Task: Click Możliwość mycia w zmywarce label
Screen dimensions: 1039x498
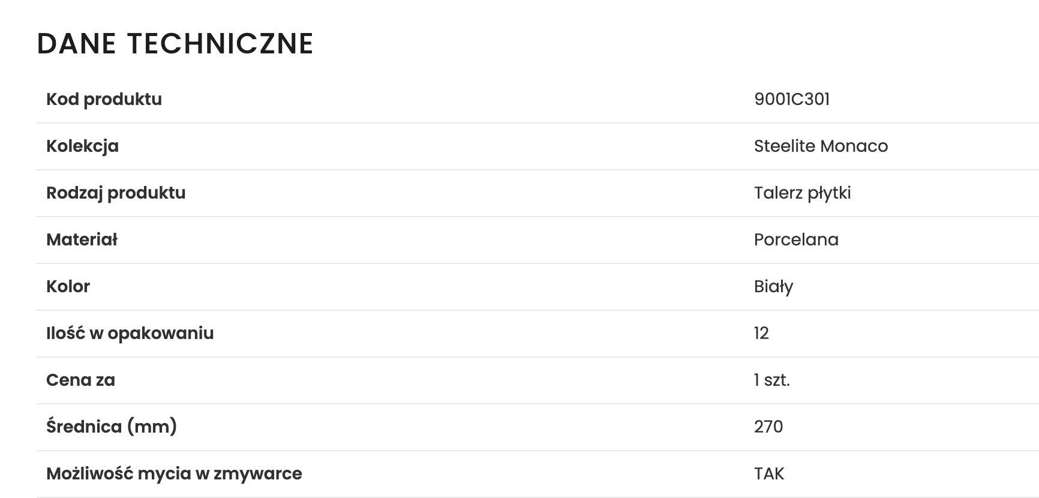Action: tap(174, 473)
